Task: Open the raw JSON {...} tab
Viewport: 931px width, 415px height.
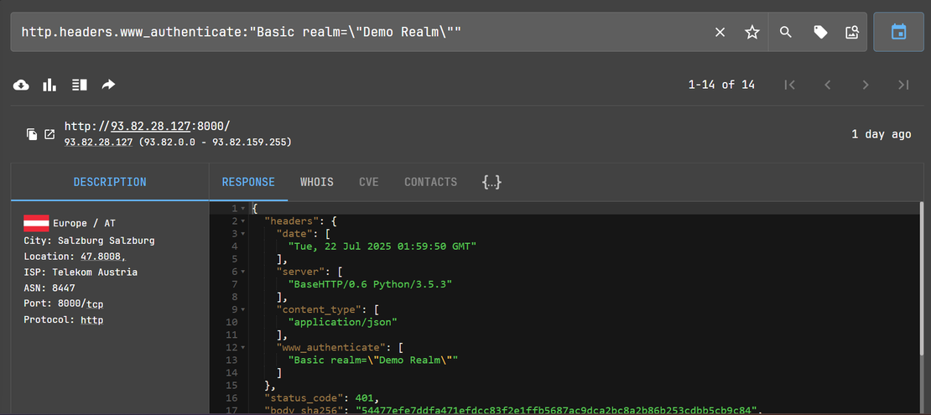Action: coord(492,182)
